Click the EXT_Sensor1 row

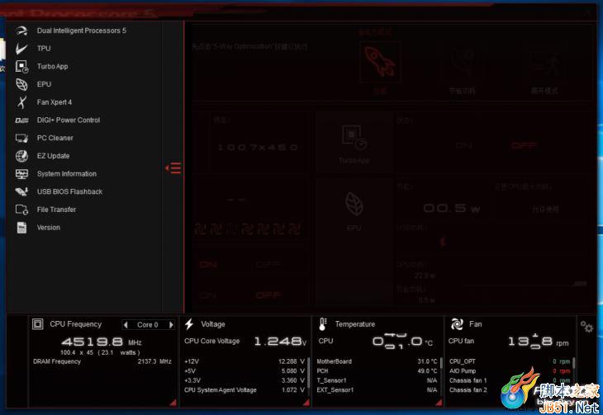(x=377, y=390)
